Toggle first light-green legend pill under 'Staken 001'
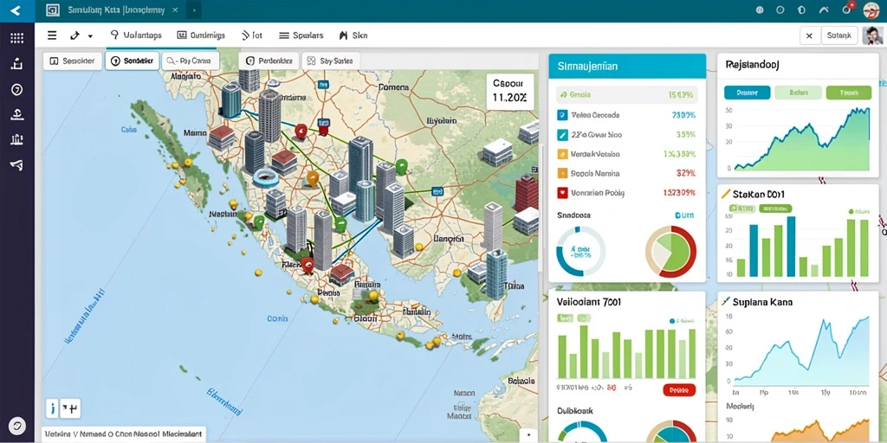 742,209
